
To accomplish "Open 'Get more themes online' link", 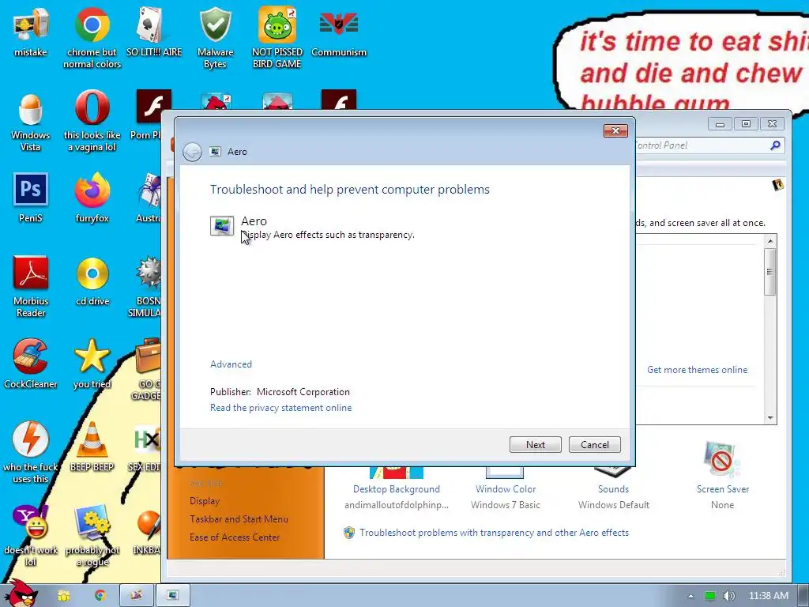I will pos(697,370).
